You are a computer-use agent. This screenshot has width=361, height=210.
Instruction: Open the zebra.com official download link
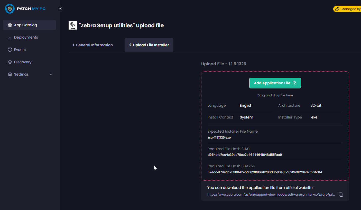point(271,195)
